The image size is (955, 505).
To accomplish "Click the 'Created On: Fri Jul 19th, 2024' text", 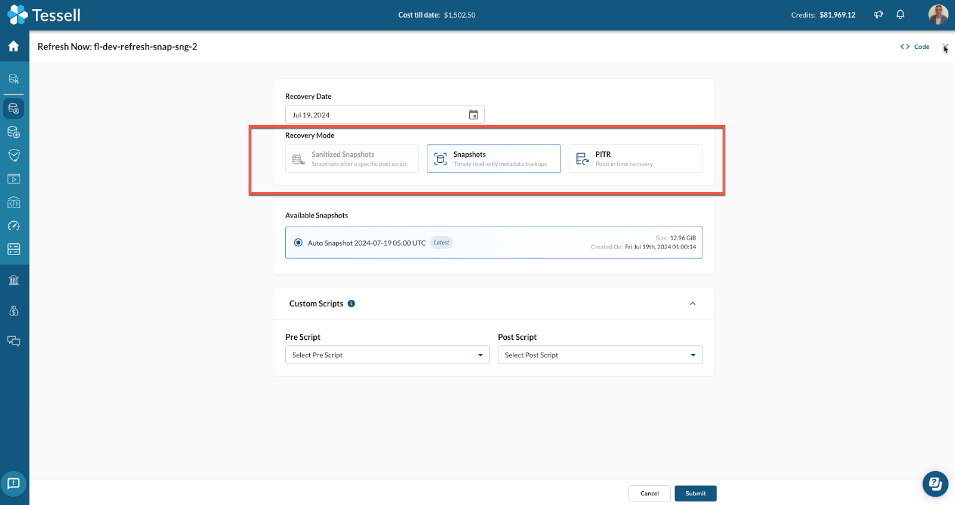I will click(643, 247).
